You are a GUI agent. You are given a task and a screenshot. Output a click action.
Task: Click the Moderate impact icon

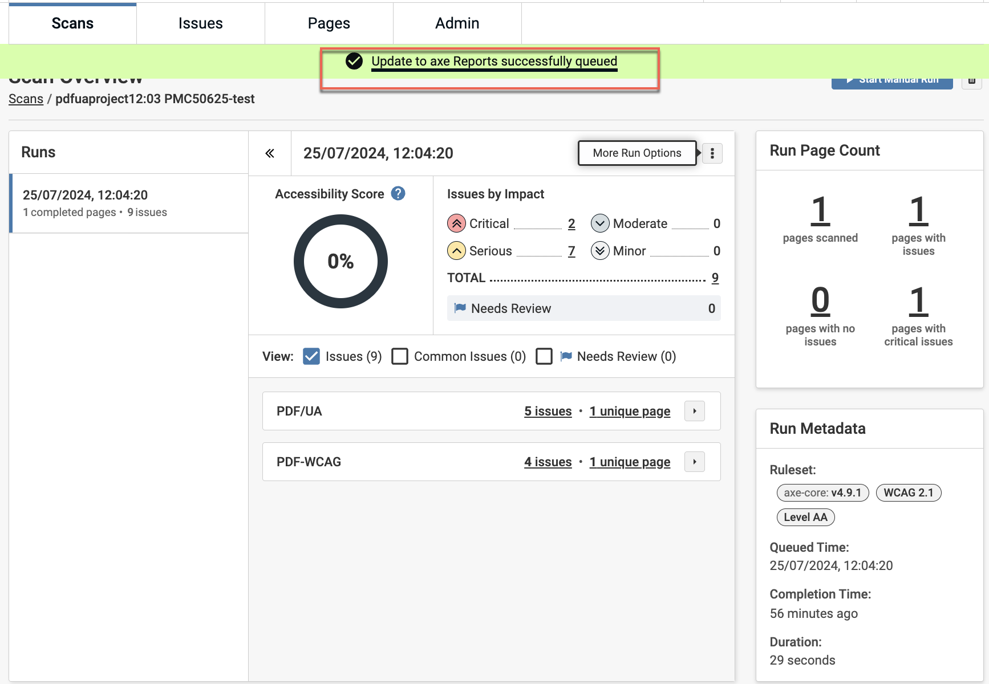pos(600,223)
